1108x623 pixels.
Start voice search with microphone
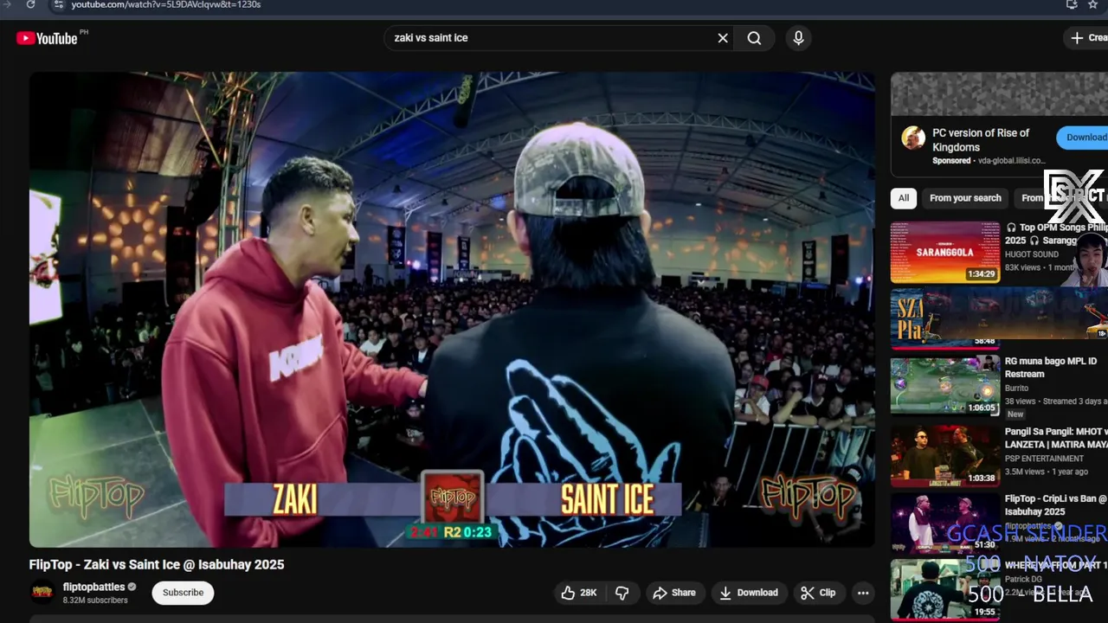coord(798,38)
